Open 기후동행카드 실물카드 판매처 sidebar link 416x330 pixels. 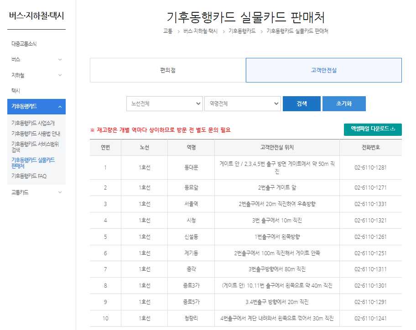coord(33,163)
